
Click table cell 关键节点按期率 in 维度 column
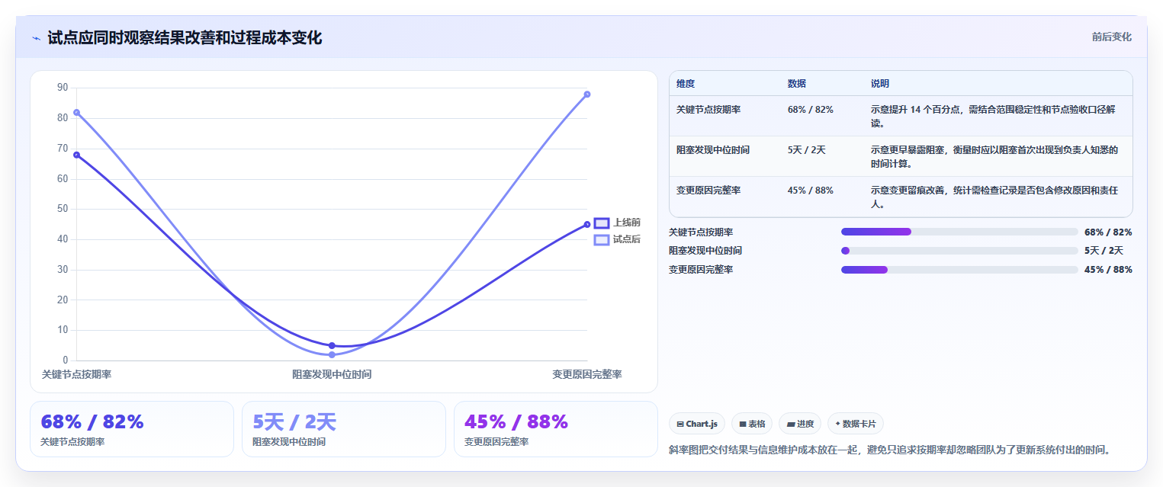click(708, 110)
